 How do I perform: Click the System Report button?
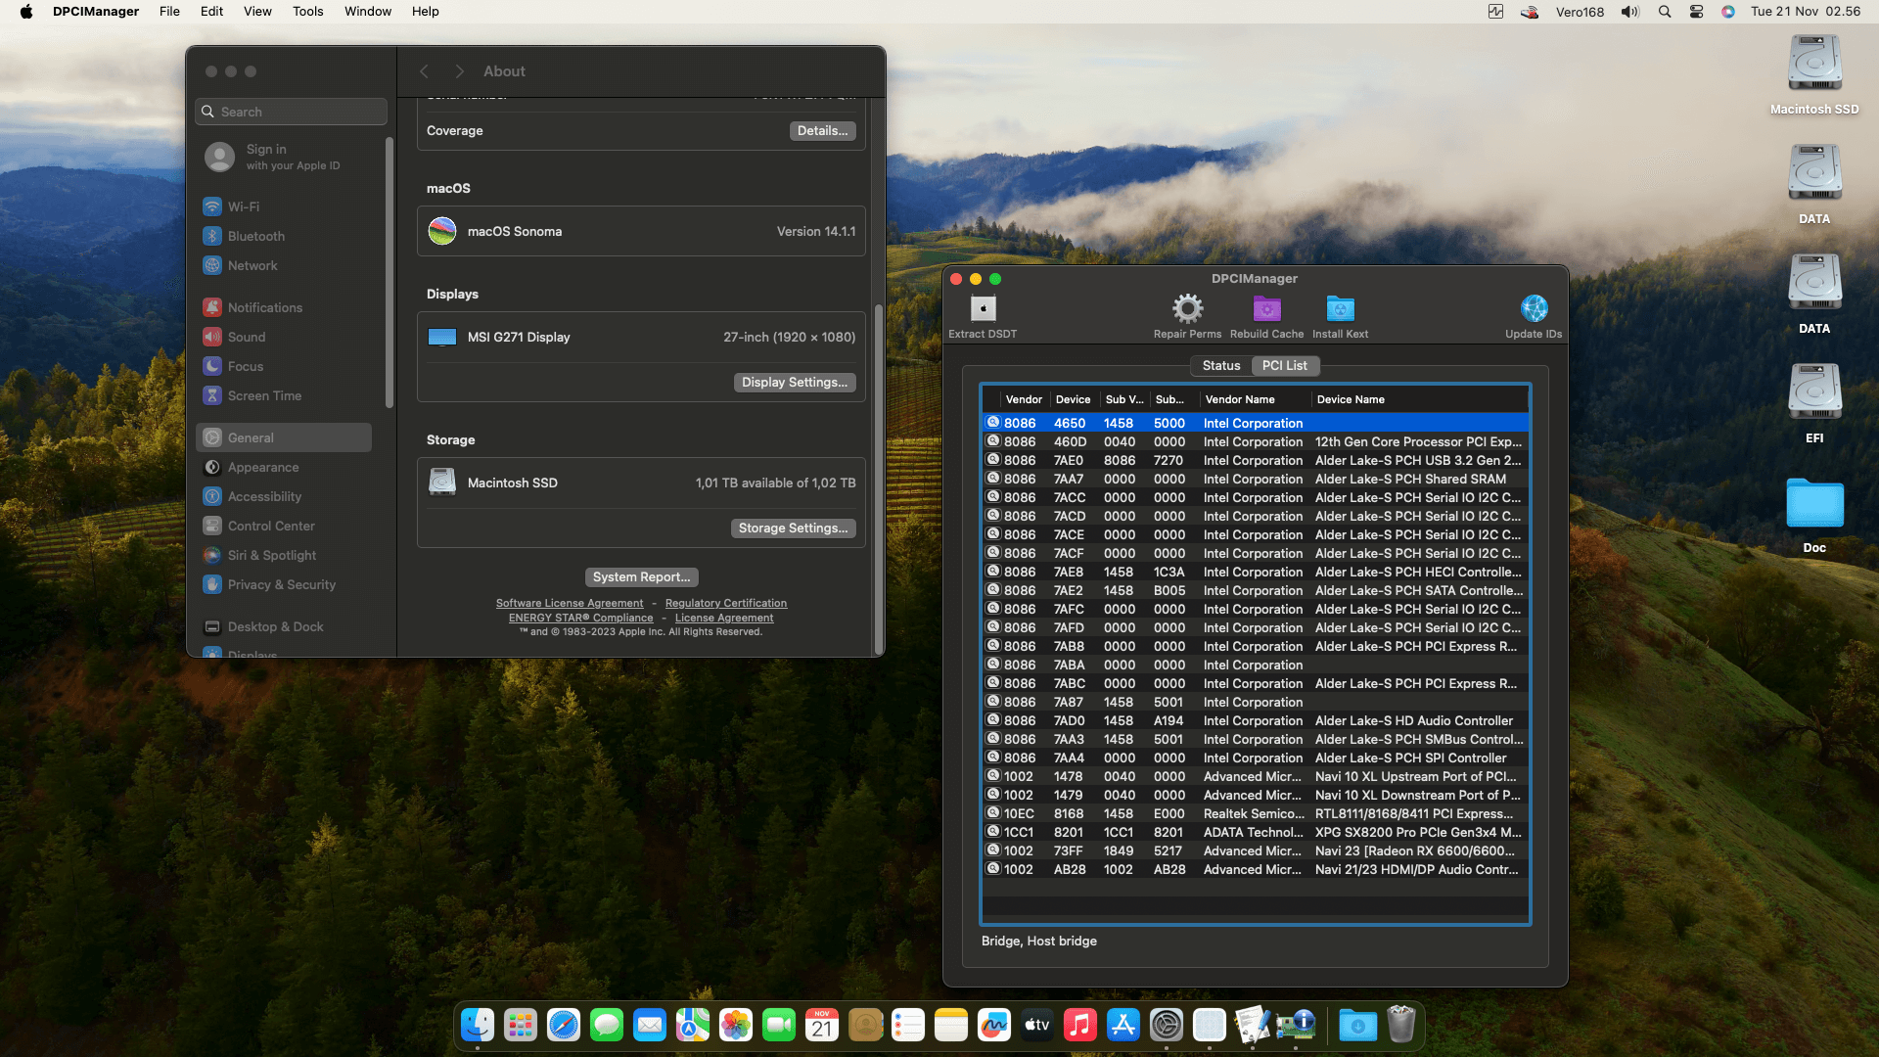641,577
